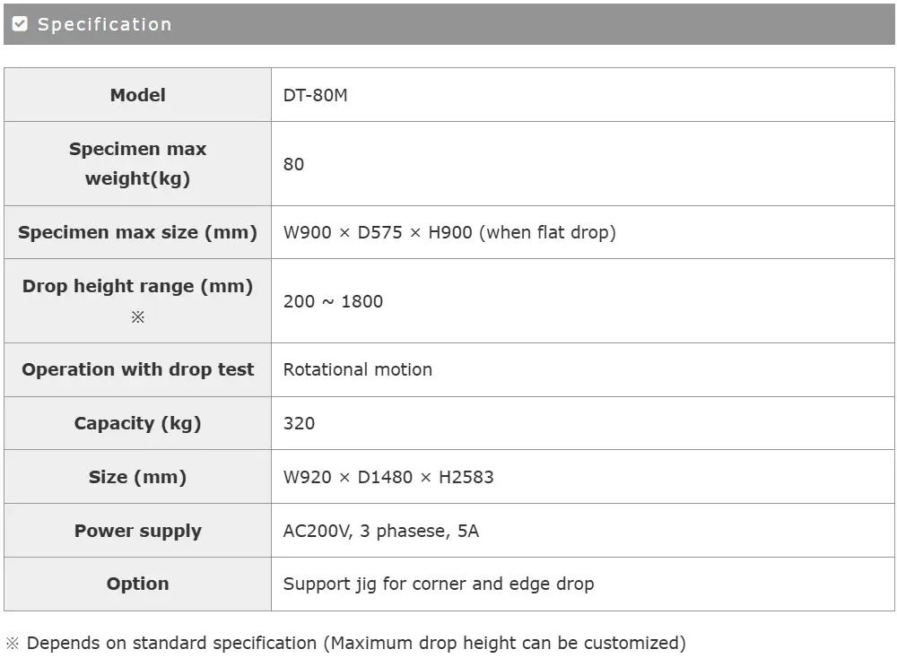
Task: Click the Rotational motion value
Action: [x=357, y=369]
